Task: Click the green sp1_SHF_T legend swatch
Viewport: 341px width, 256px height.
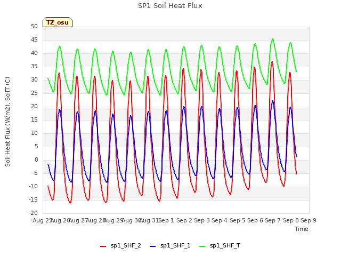Action: point(202,246)
